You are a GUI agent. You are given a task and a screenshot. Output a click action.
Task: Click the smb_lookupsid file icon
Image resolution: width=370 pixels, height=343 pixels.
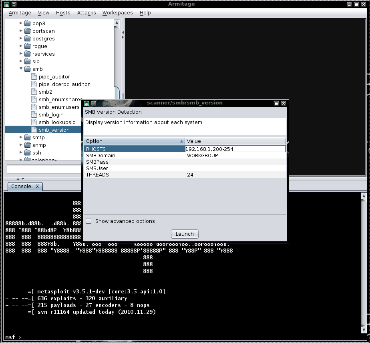tap(34, 122)
